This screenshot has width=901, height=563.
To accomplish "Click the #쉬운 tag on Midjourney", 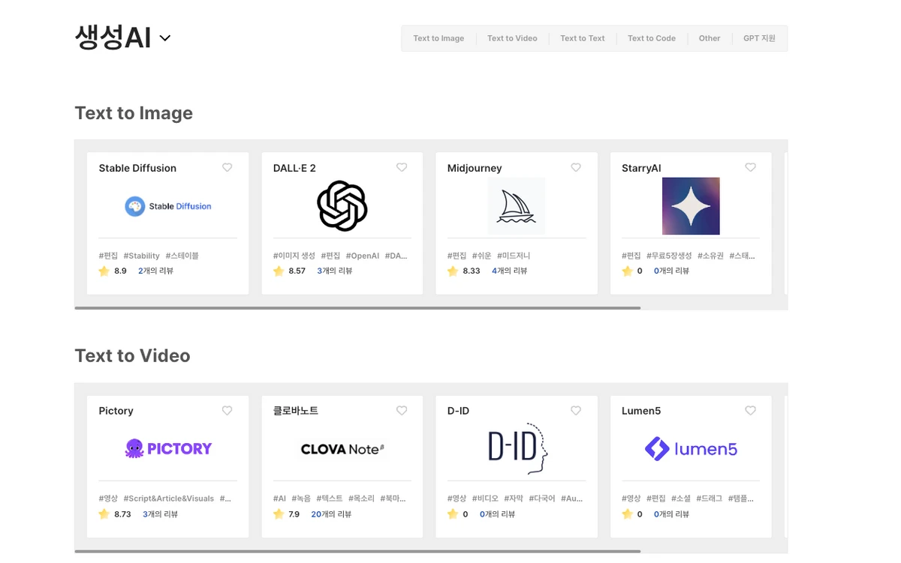I will [481, 256].
